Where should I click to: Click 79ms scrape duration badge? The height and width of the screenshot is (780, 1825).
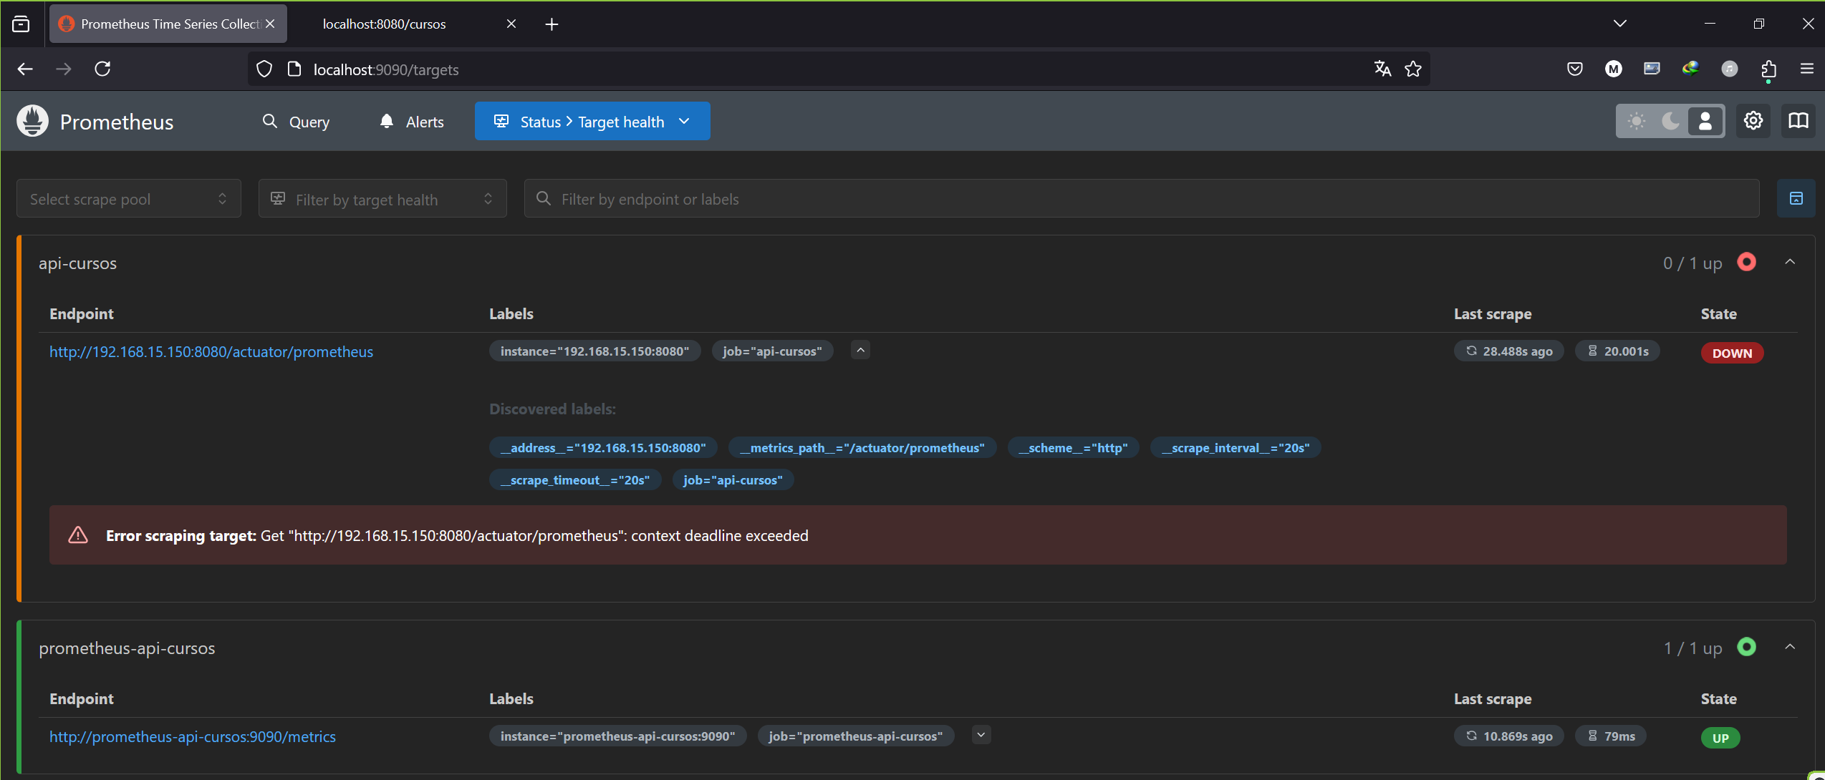(1611, 736)
